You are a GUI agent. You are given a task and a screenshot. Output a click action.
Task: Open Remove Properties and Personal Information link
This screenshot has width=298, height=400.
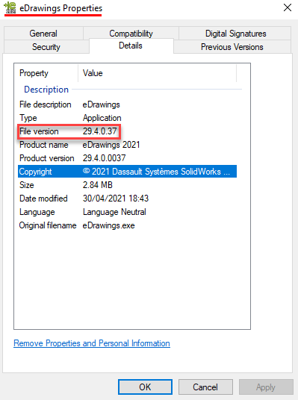pos(92,343)
